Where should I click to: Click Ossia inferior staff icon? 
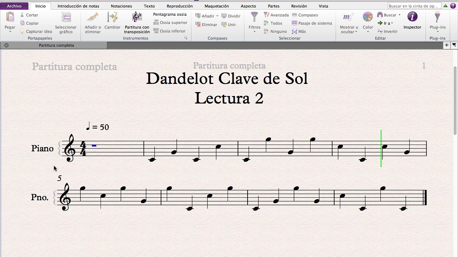[156, 31]
